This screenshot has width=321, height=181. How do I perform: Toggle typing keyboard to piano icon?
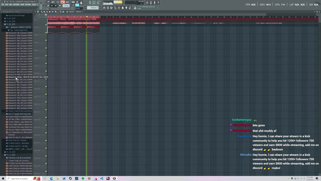point(73,2)
